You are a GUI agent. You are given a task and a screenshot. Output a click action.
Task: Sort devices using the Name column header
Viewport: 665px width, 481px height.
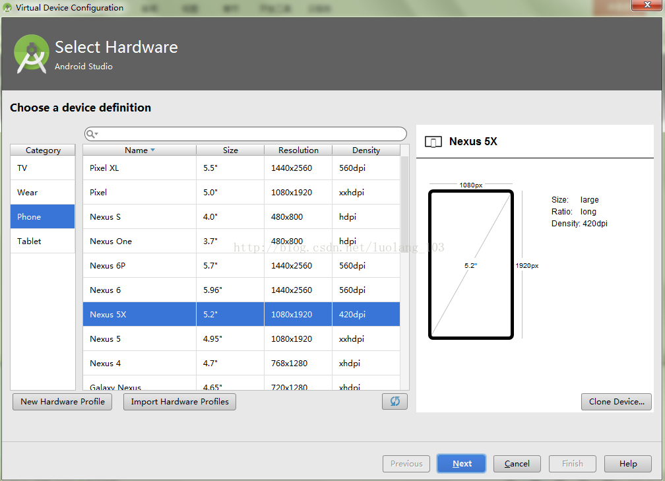pyautogui.click(x=140, y=150)
